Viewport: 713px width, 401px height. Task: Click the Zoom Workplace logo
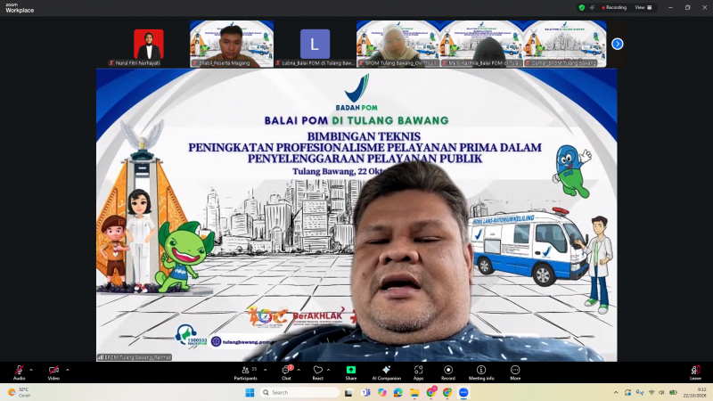(20, 8)
